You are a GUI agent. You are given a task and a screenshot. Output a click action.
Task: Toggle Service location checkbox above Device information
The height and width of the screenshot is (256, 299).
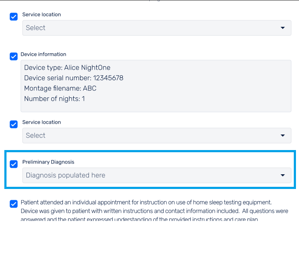coord(13,16)
